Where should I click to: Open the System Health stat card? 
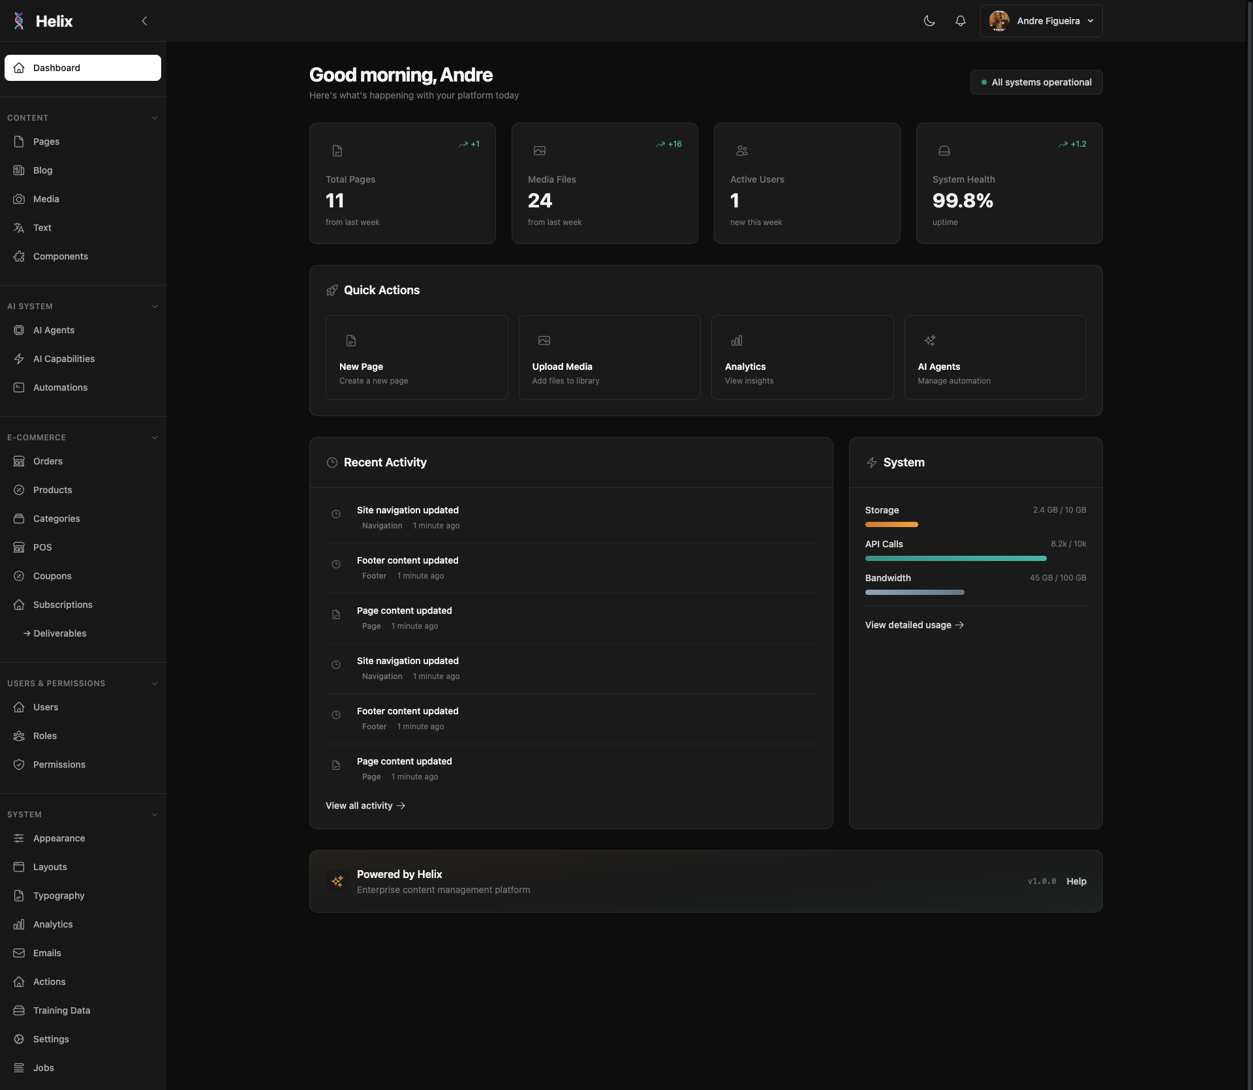click(x=1009, y=183)
